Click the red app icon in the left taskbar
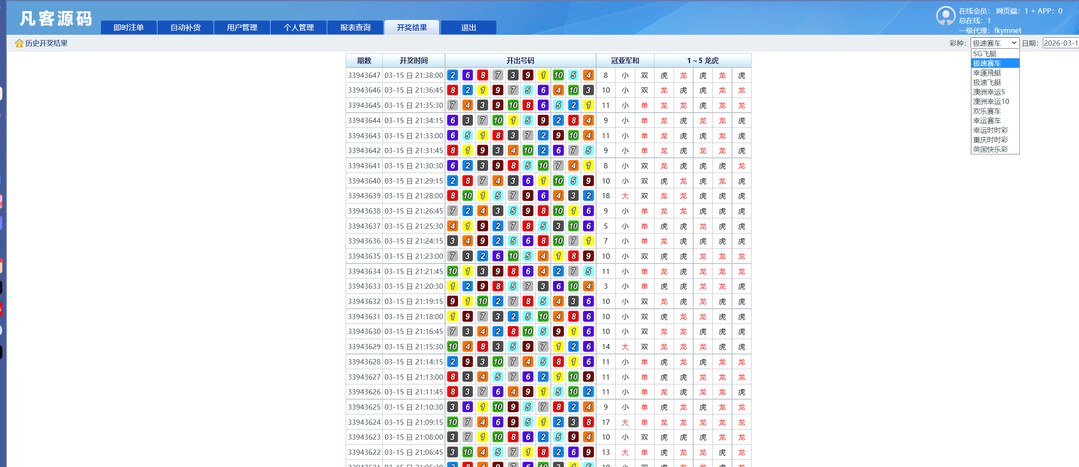The width and height of the screenshot is (1079, 467). point(1,309)
